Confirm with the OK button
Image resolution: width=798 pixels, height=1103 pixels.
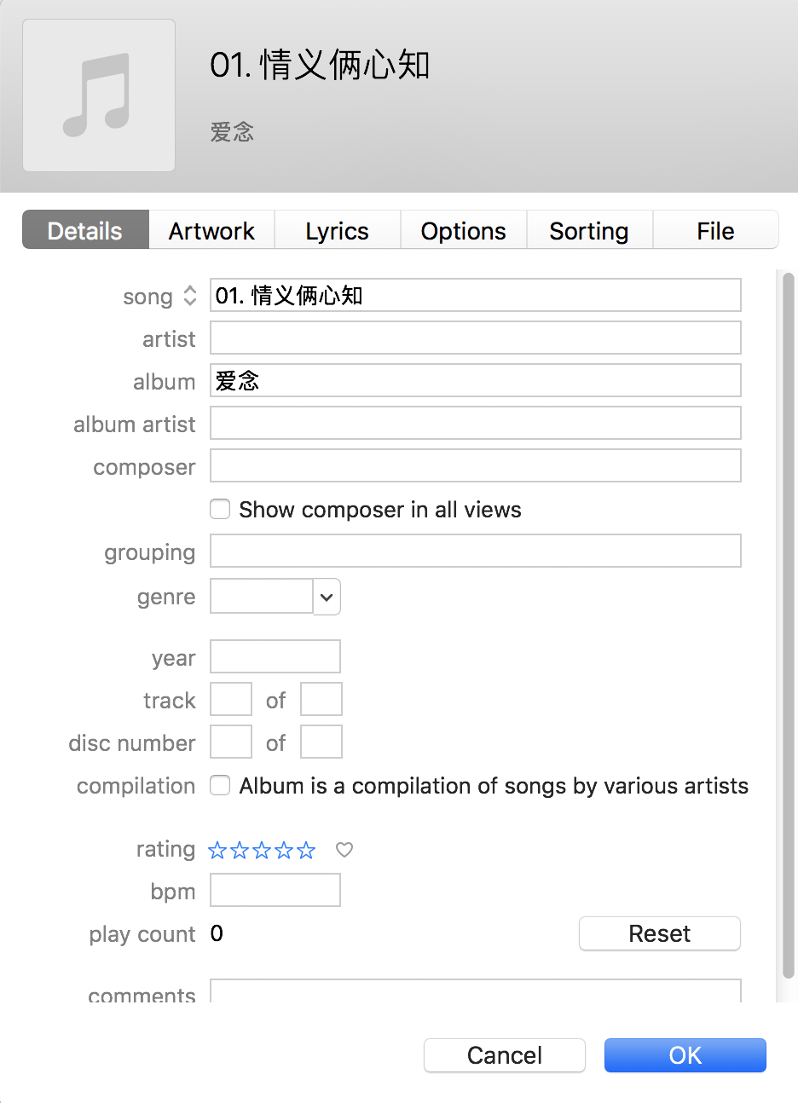pos(685,1055)
